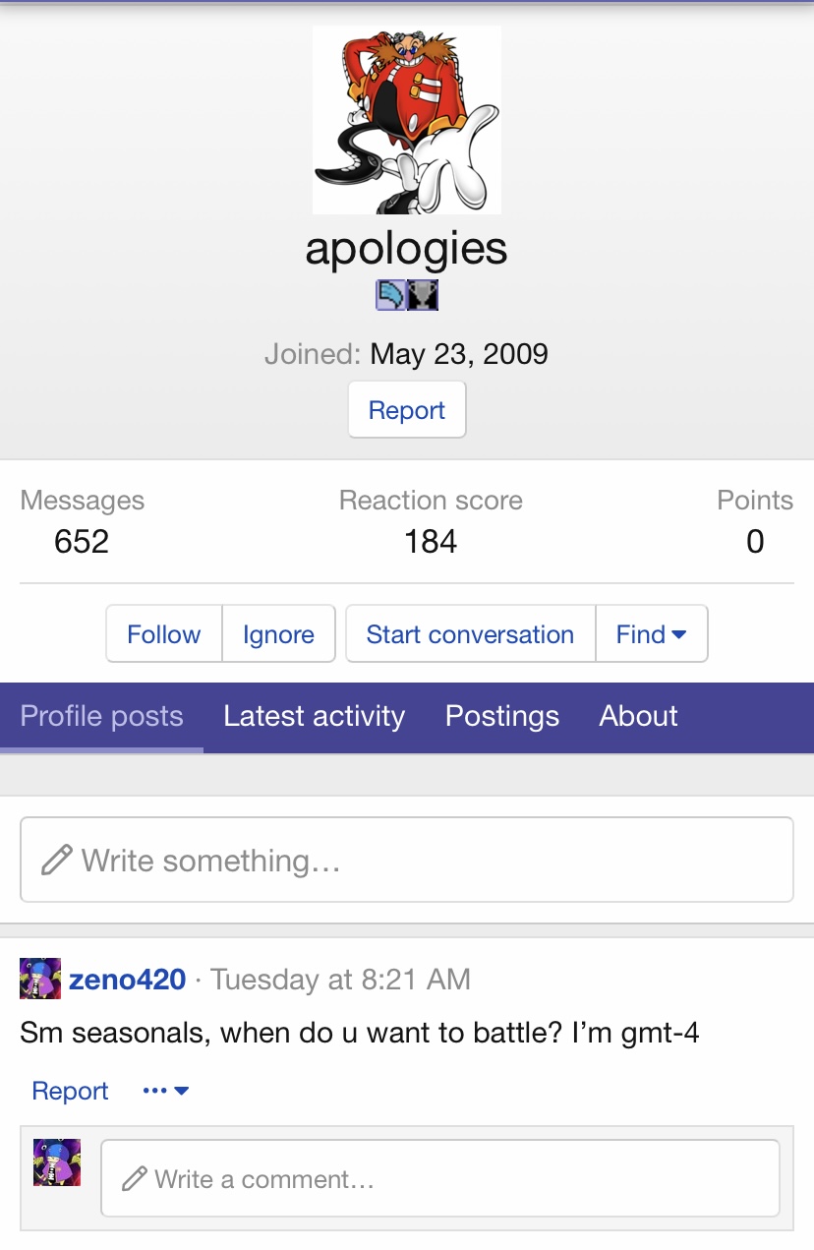The height and width of the screenshot is (1250, 814).
Task: Ignore this user
Action: coord(278,634)
